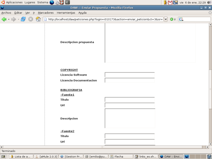Click the vertical scrollbar thumb
The height and width of the screenshot is (159, 212).
pyautogui.click(x=210, y=89)
